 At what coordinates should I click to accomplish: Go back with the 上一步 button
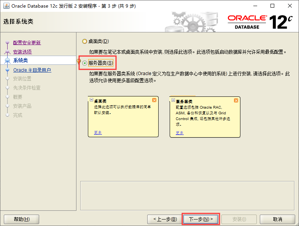pos(165,219)
